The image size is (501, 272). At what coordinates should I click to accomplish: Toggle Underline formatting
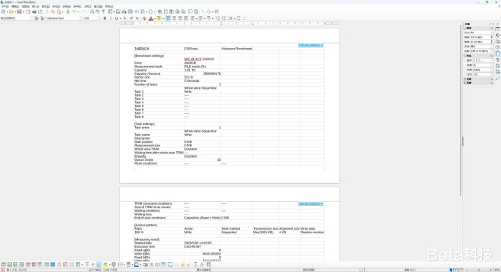click(x=116, y=18)
